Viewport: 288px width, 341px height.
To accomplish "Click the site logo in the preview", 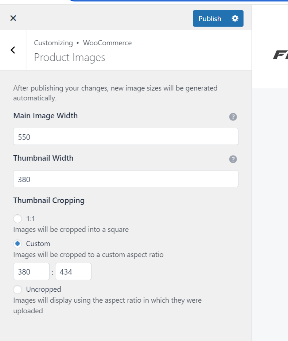I will (280, 55).
